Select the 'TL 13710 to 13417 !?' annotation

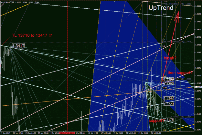[32, 35]
